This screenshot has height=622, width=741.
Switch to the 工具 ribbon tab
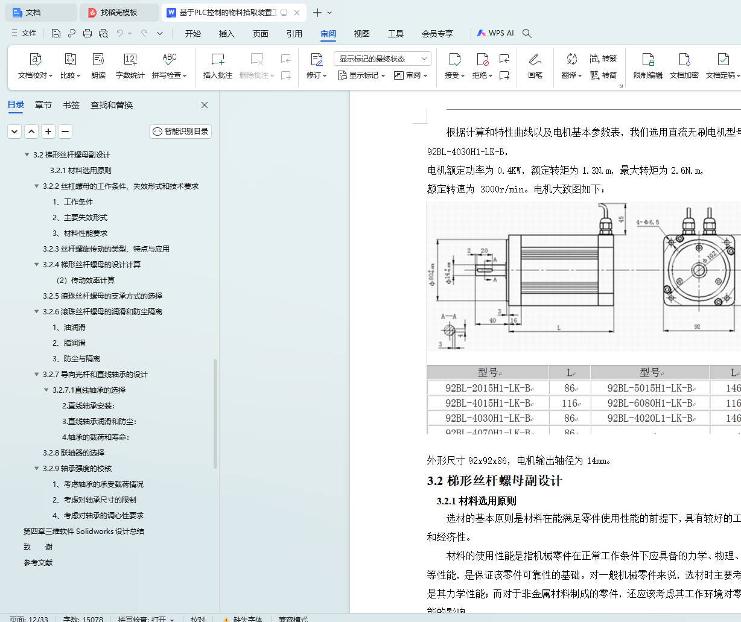click(x=396, y=33)
